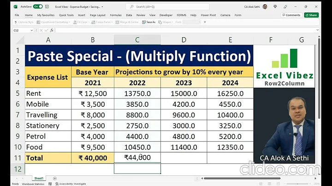
Task: Select column A header
Action: click(x=48, y=40)
